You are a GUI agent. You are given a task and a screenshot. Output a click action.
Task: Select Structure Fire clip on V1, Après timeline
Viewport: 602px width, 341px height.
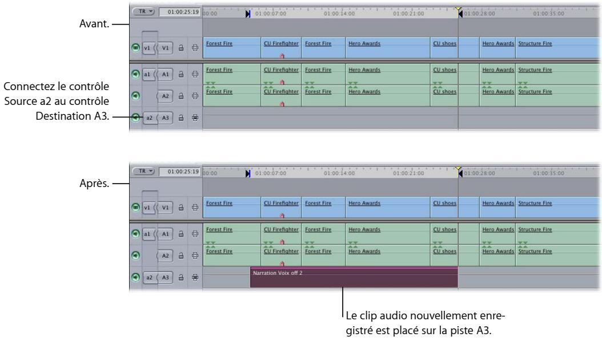click(x=558, y=208)
